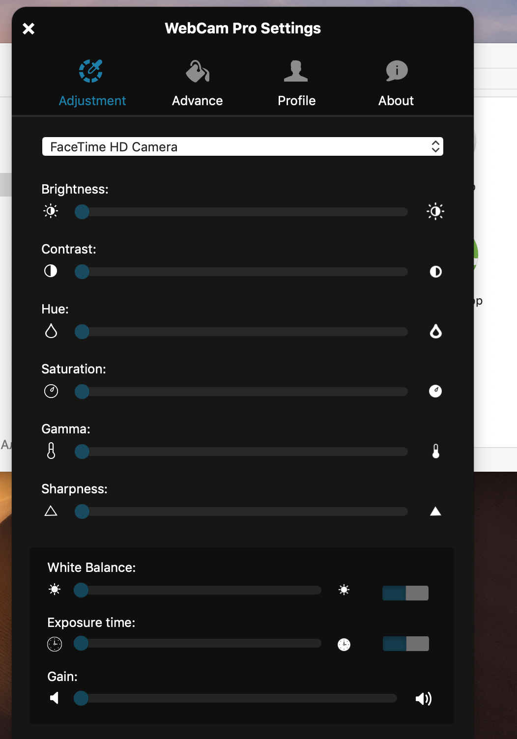The width and height of the screenshot is (517, 739).
Task: Toggle the White Balance auto switch
Action: tap(405, 593)
